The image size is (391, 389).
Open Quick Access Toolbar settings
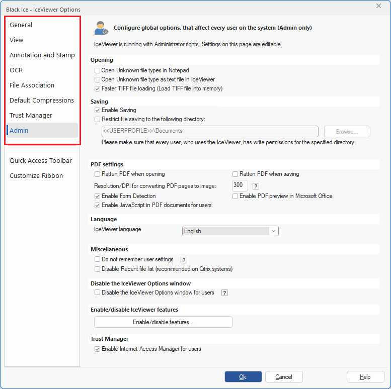point(42,161)
